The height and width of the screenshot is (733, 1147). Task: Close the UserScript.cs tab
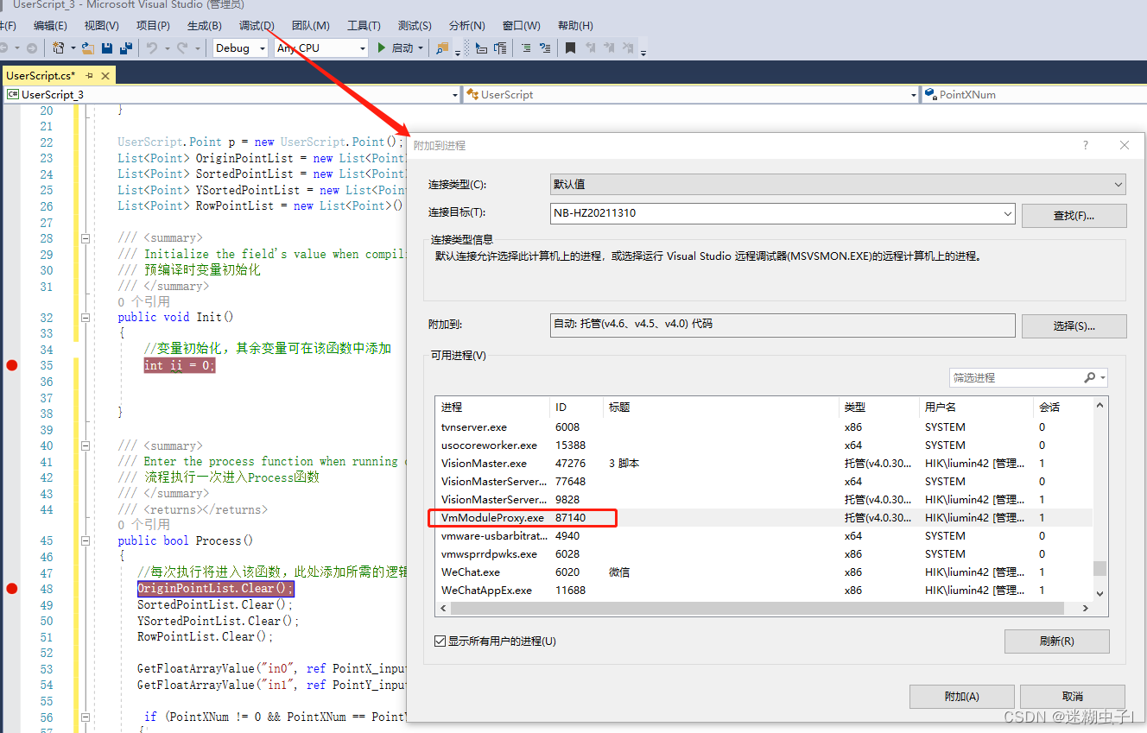tap(104, 76)
